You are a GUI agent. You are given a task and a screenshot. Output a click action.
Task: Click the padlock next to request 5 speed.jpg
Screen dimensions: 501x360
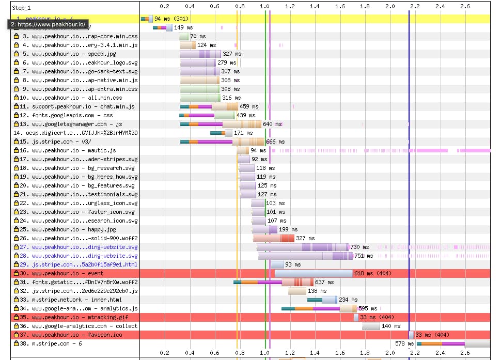[x=17, y=54]
